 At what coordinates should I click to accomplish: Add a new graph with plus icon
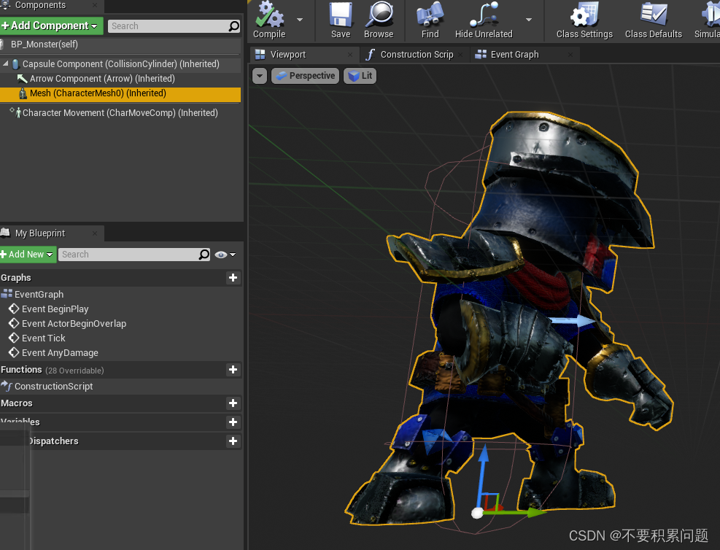coord(233,278)
